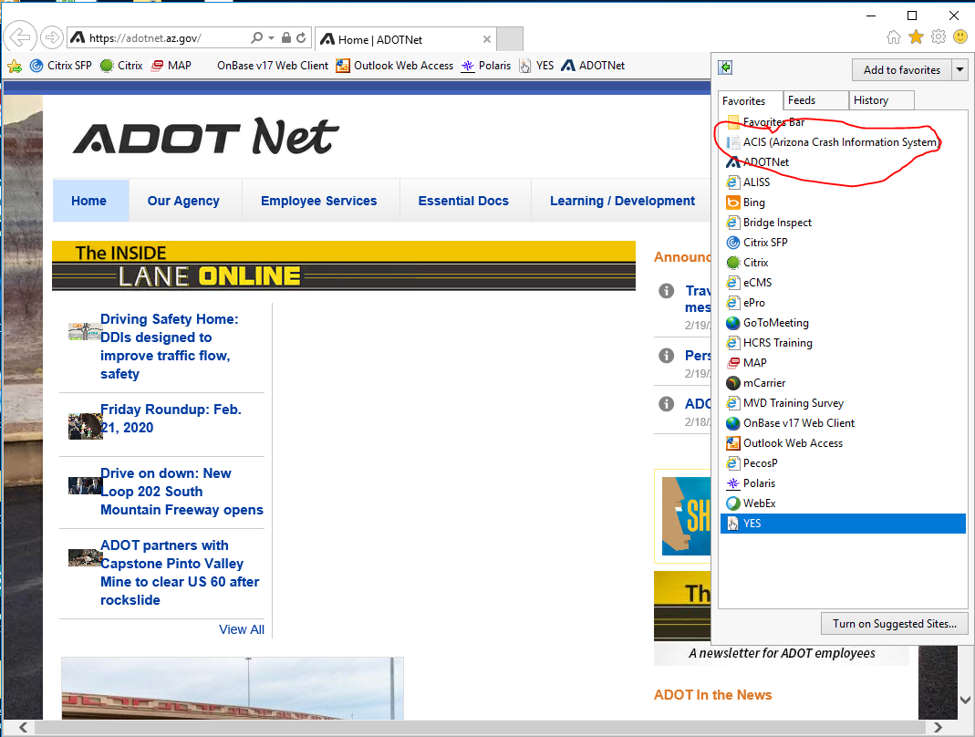This screenshot has width=975, height=737.
Task: Open ePro favorite
Action: click(x=843, y=302)
